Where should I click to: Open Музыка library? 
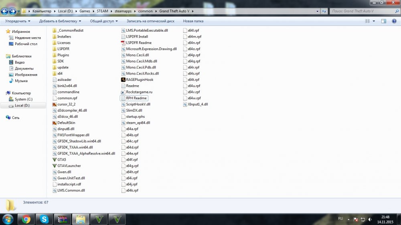pos(21,81)
